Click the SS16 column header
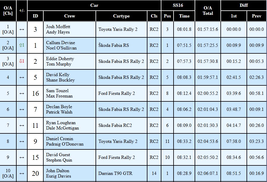The image size is (267, 182). tap(178, 5)
